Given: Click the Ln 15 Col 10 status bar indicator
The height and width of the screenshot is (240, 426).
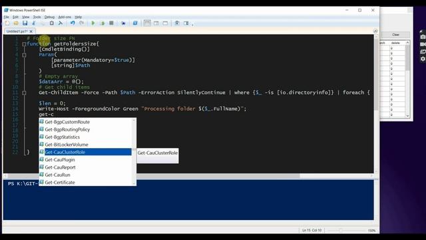Looking at the screenshot, I should tap(312, 230).
